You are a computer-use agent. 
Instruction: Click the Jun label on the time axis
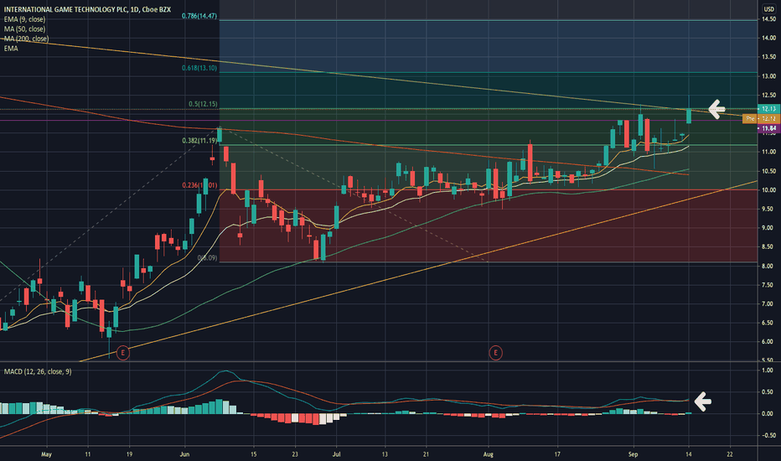tap(185, 454)
